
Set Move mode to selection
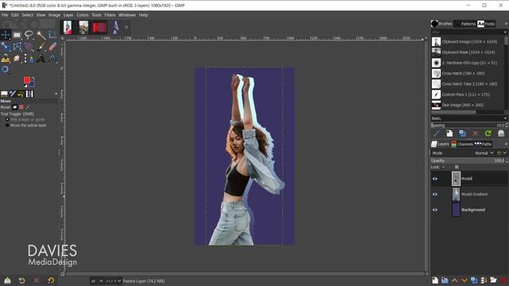(21, 107)
